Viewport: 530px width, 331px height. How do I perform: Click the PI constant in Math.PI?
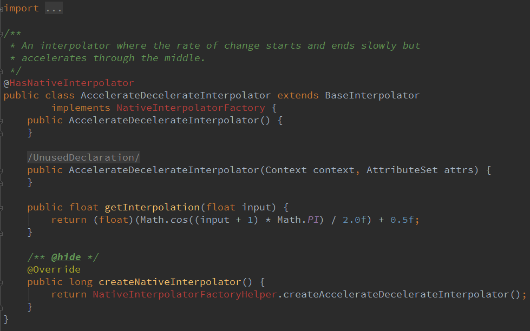coord(314,220)
